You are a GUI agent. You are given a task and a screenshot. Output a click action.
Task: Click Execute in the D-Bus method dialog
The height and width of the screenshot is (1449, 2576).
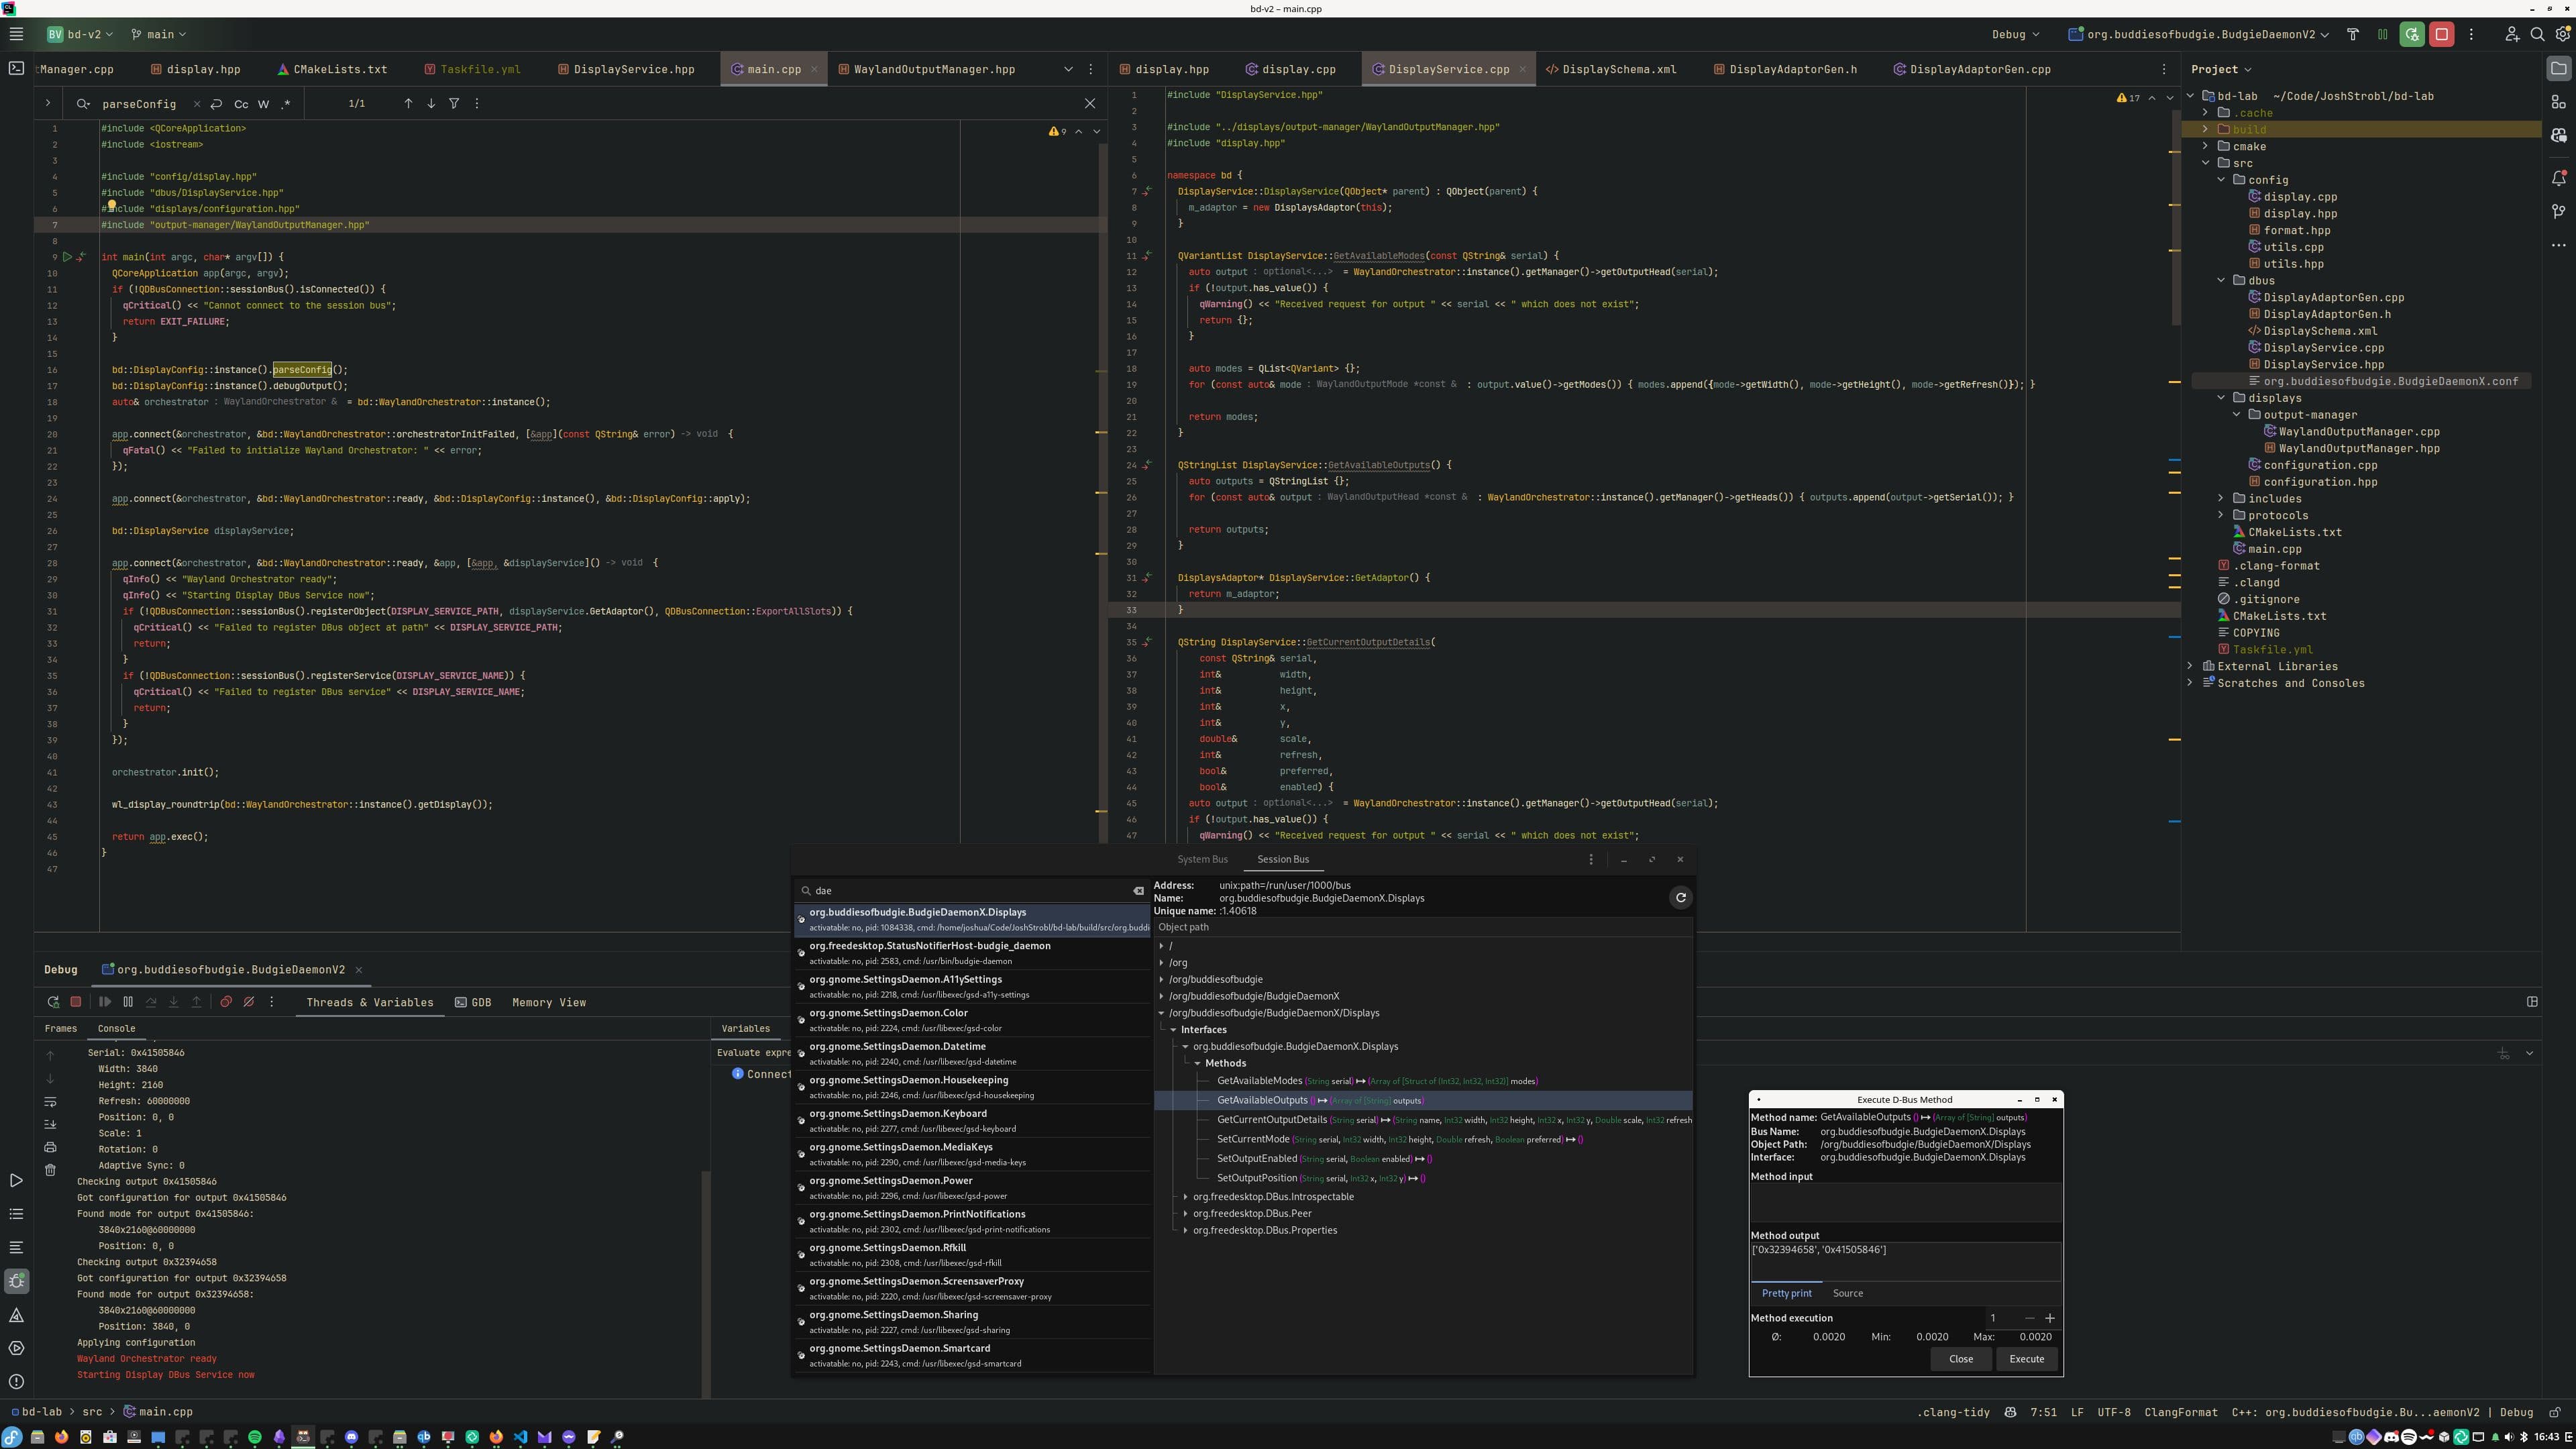pos(2026,1359)
